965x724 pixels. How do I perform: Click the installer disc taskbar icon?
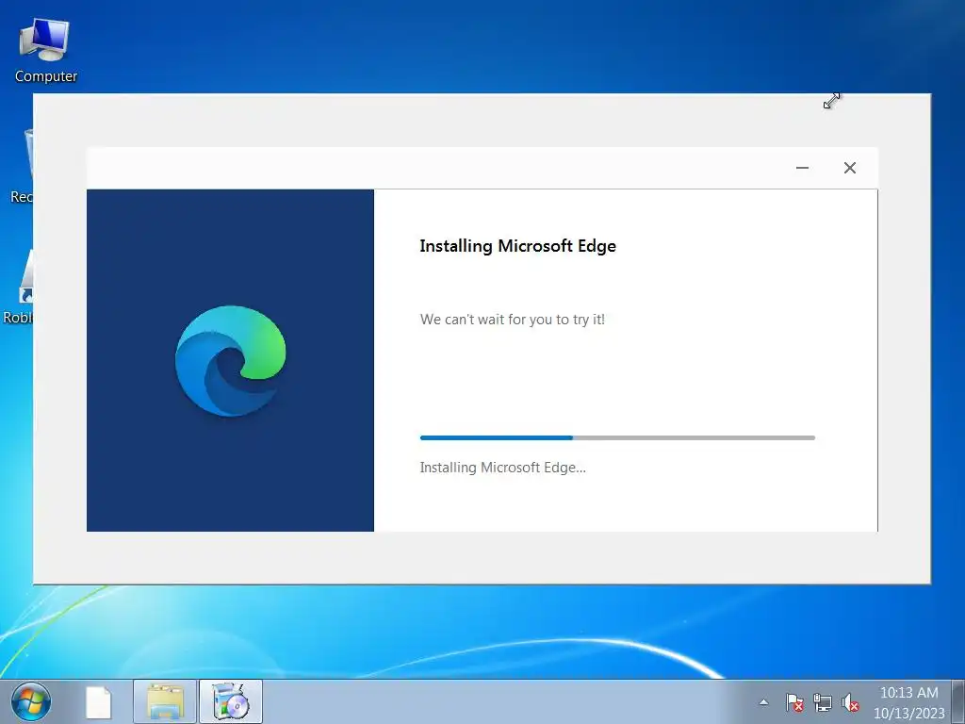pyautogui.click(x=231, y=701)
